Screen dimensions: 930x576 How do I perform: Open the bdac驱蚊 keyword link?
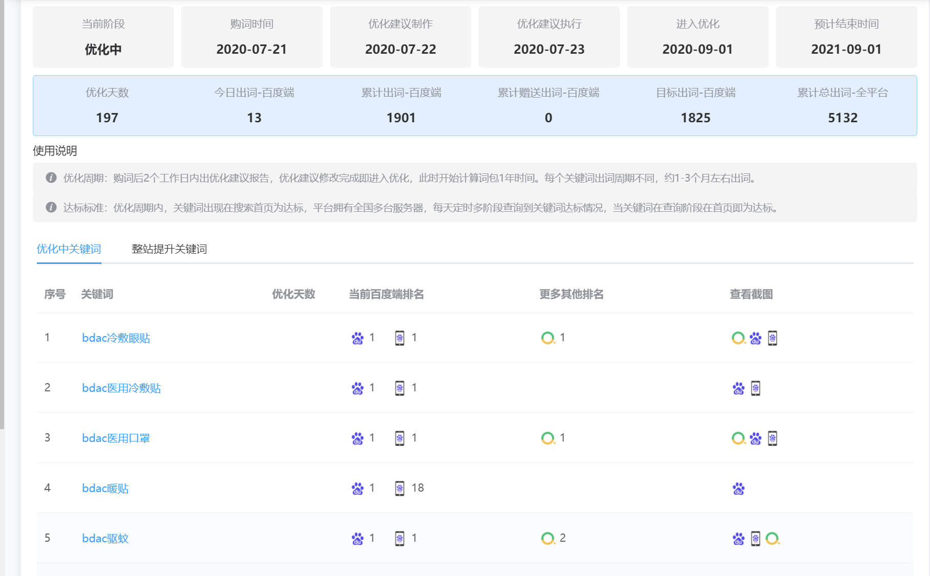click(x=105, y=539)
